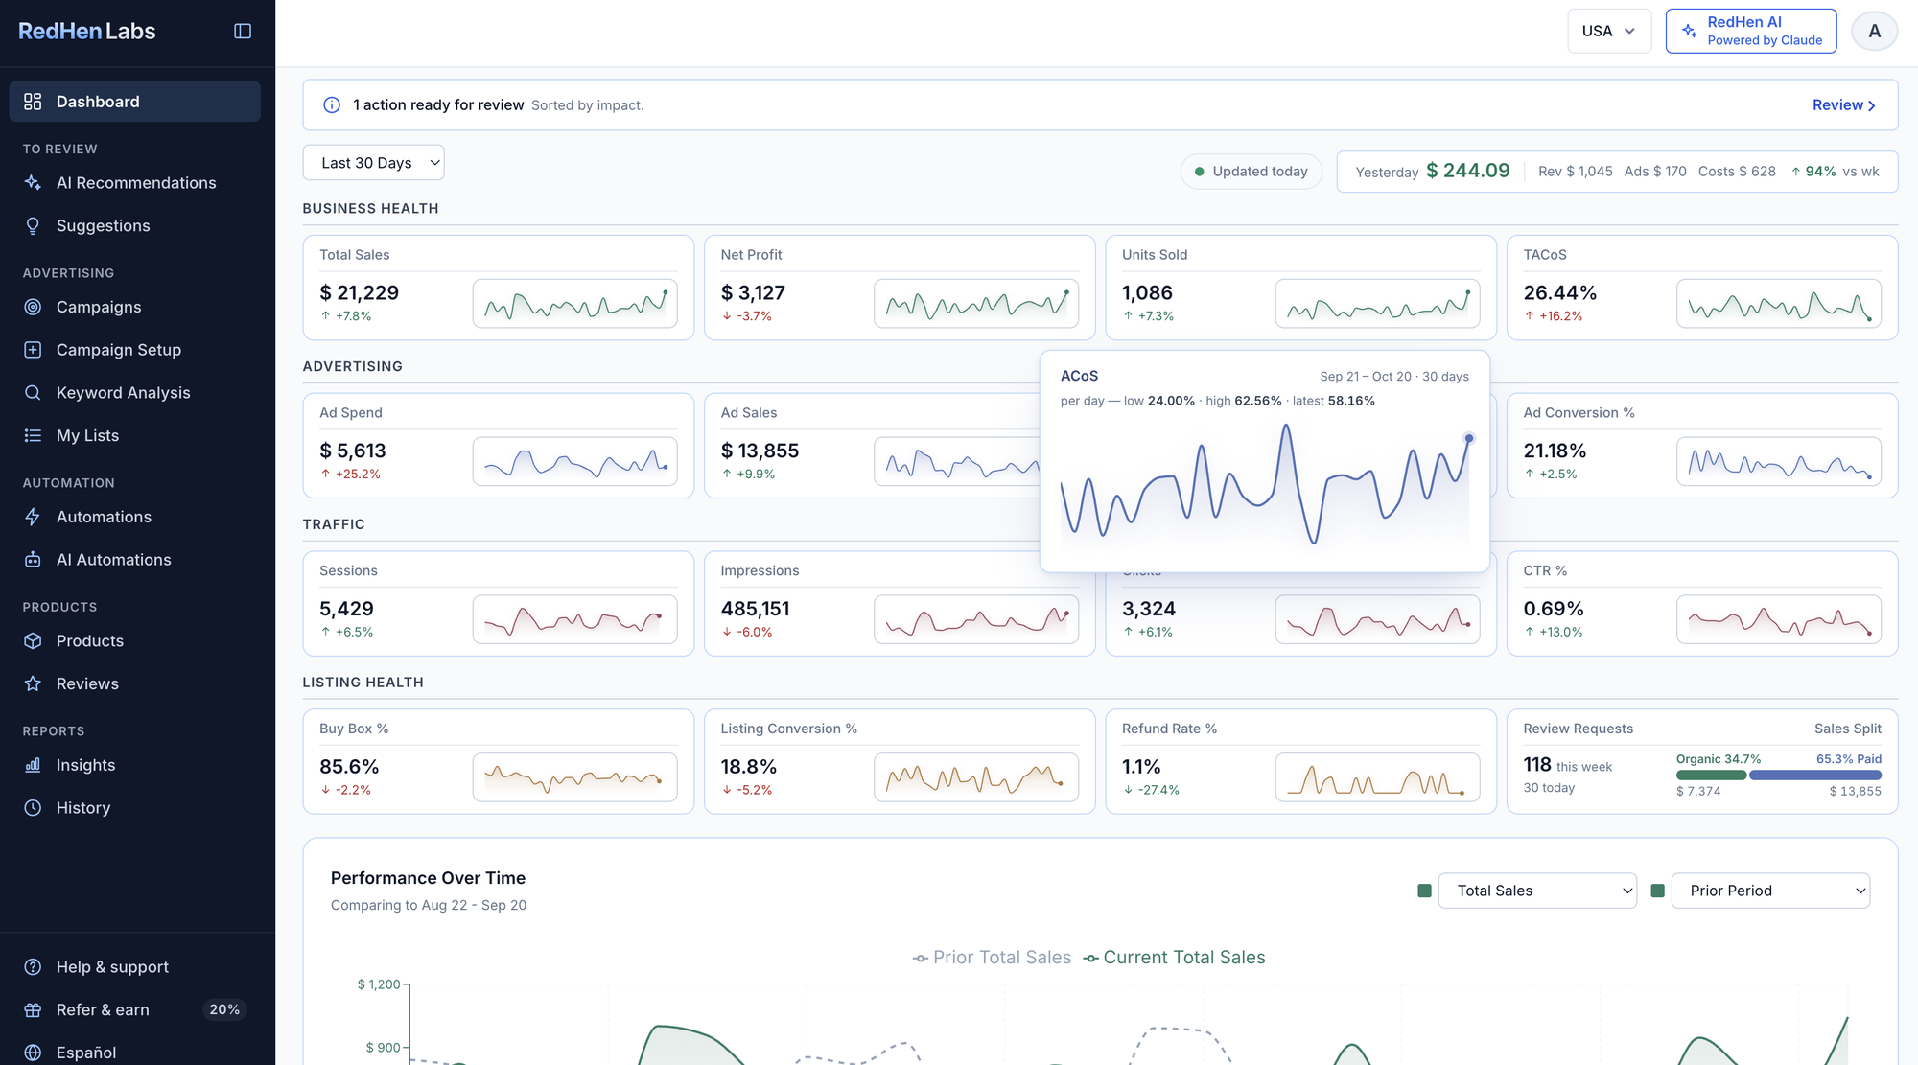Open the Prior Period comparison dropdown
This screenshot has height=1065, width=1918.
coord(1770,891)
